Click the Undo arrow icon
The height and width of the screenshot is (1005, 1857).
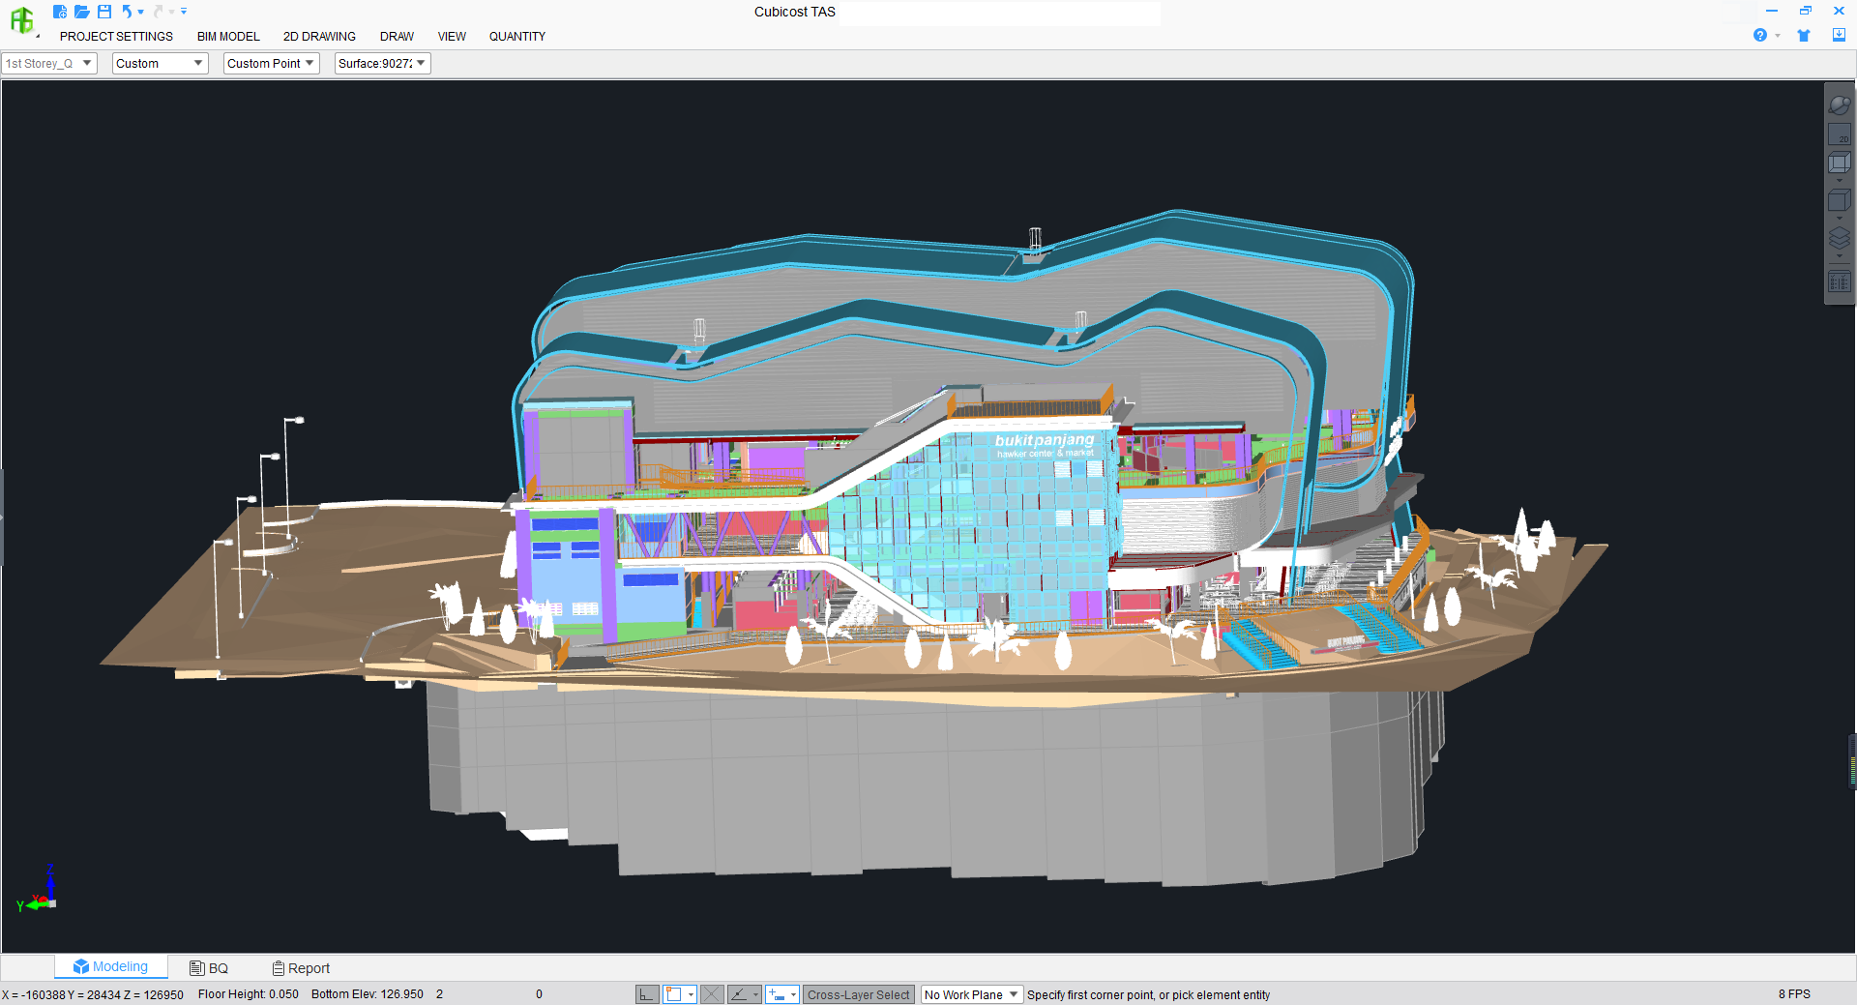pos(127,12)
